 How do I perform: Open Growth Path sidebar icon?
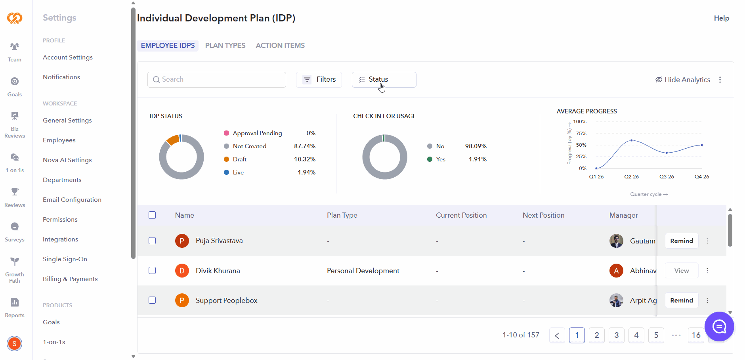point(15,270)
